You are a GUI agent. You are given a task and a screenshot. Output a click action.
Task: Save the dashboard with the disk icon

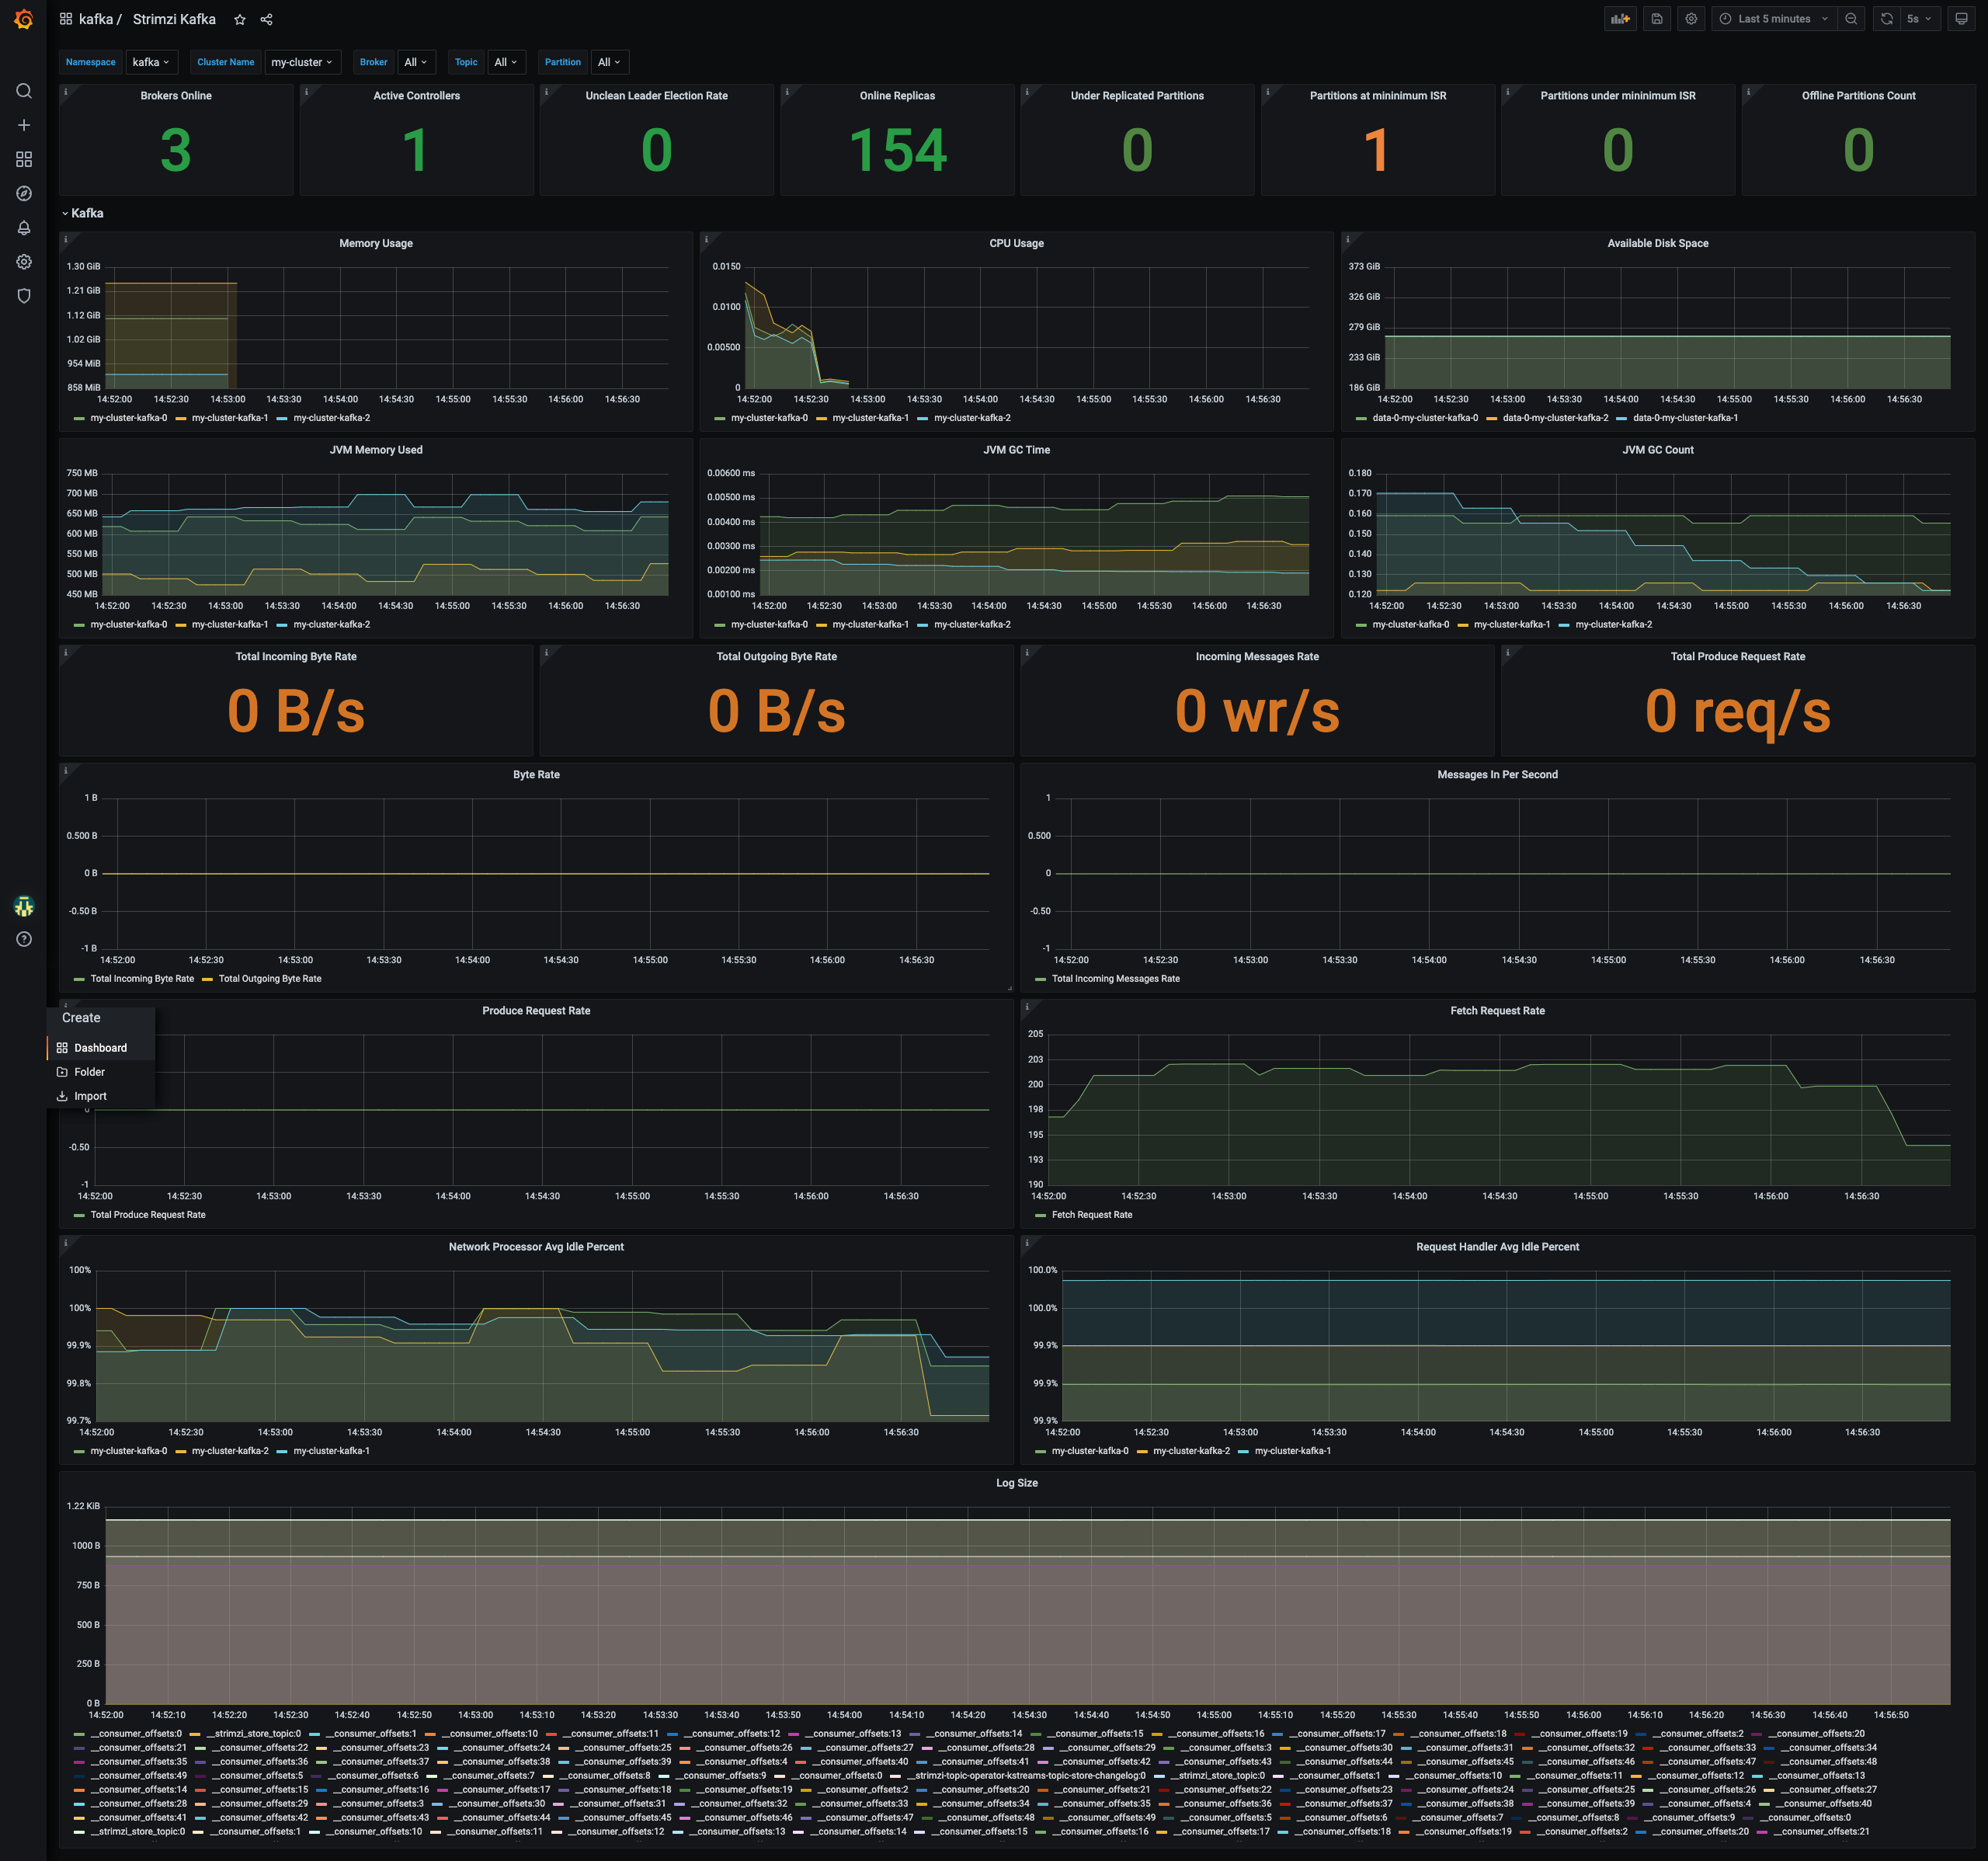pos(1657,19)
